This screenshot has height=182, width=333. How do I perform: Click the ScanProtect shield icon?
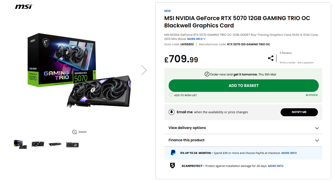(172, 166)
